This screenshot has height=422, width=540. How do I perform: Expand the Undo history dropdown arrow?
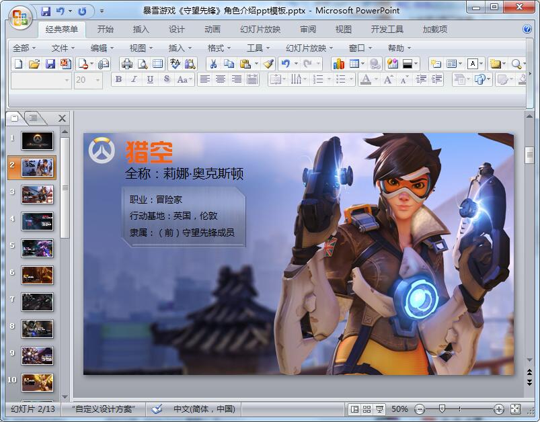[x=296, y=64]
